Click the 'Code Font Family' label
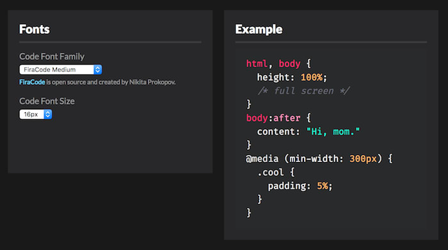448x250 pixels. [52, 56]
